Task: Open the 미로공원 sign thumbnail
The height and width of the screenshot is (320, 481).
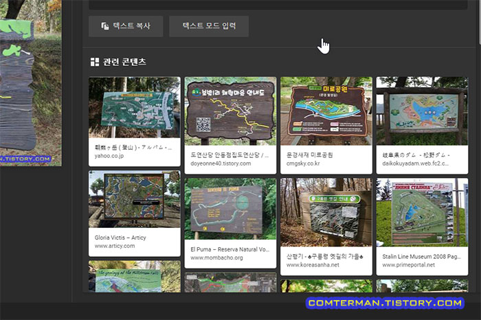Action: coord(326,111)
